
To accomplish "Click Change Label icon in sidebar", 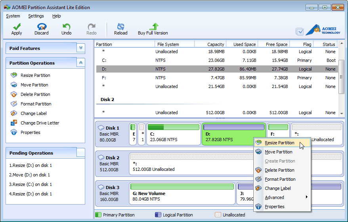I will (14, 113).
